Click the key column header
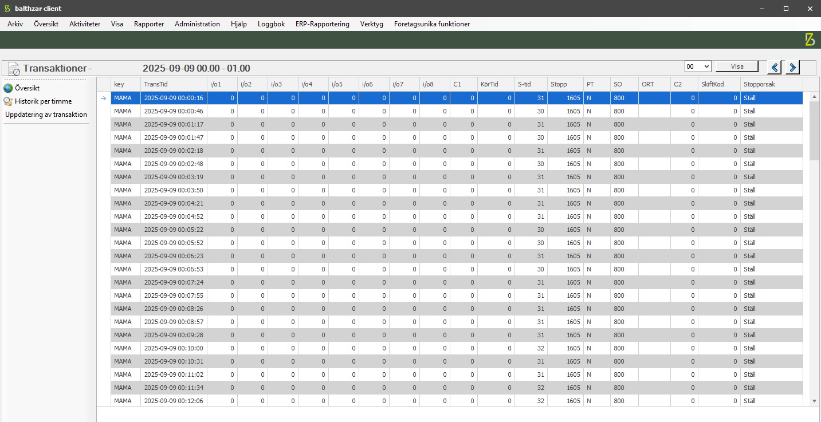Screen dimensions: 821x422 coord(125,84)
